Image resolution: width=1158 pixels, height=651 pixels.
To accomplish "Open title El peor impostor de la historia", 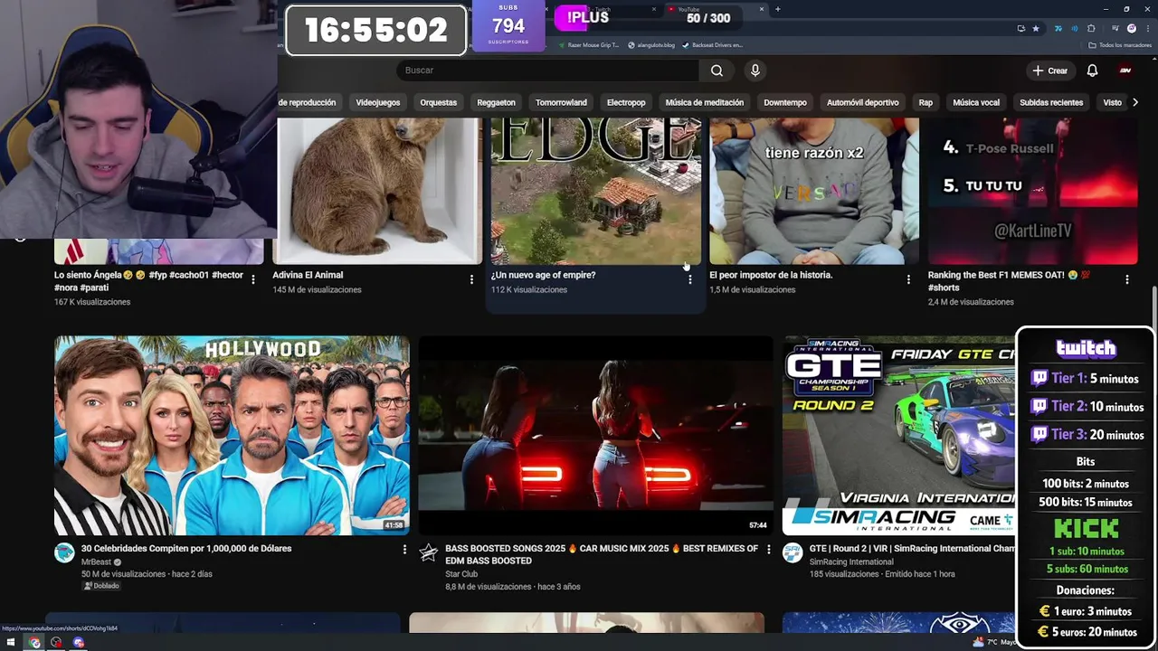I will pos(771,275).
